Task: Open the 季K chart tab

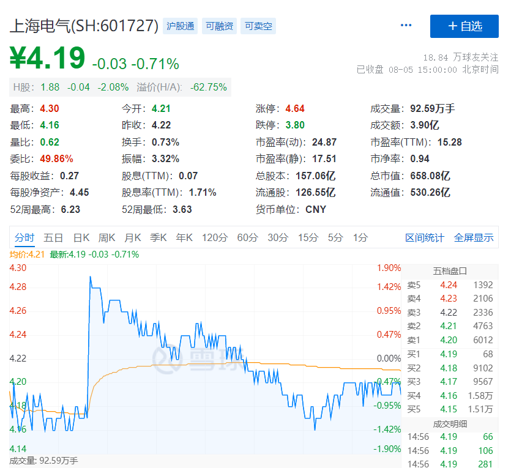Action: coord(159,238)
